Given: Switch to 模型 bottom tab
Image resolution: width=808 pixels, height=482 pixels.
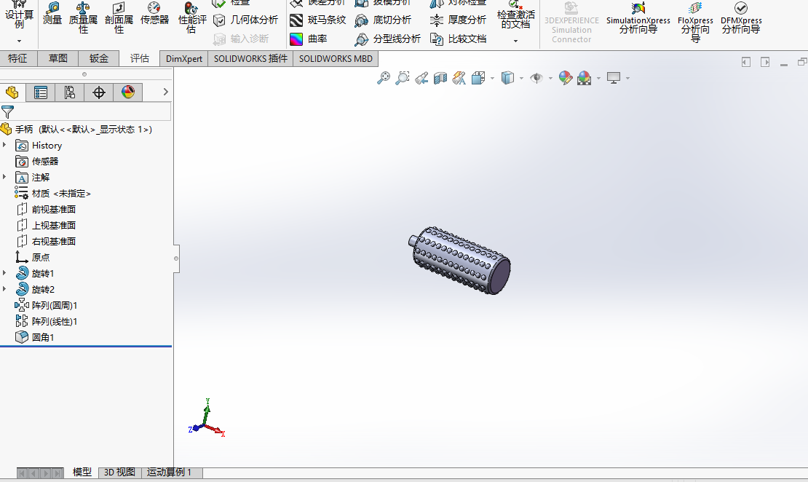Looking at the screenshot, I should [82, 472].
